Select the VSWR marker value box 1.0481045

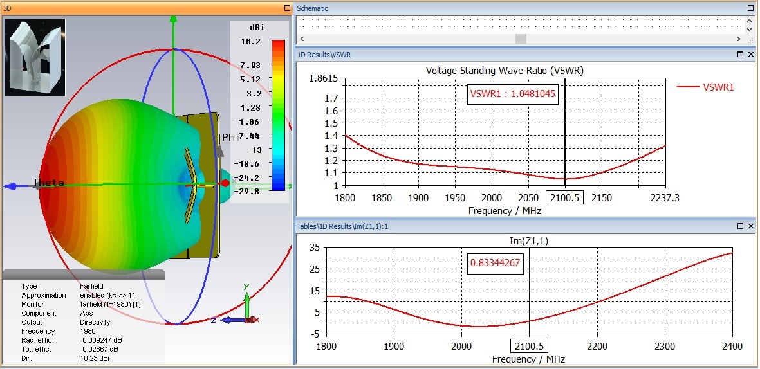click(513, 94)
